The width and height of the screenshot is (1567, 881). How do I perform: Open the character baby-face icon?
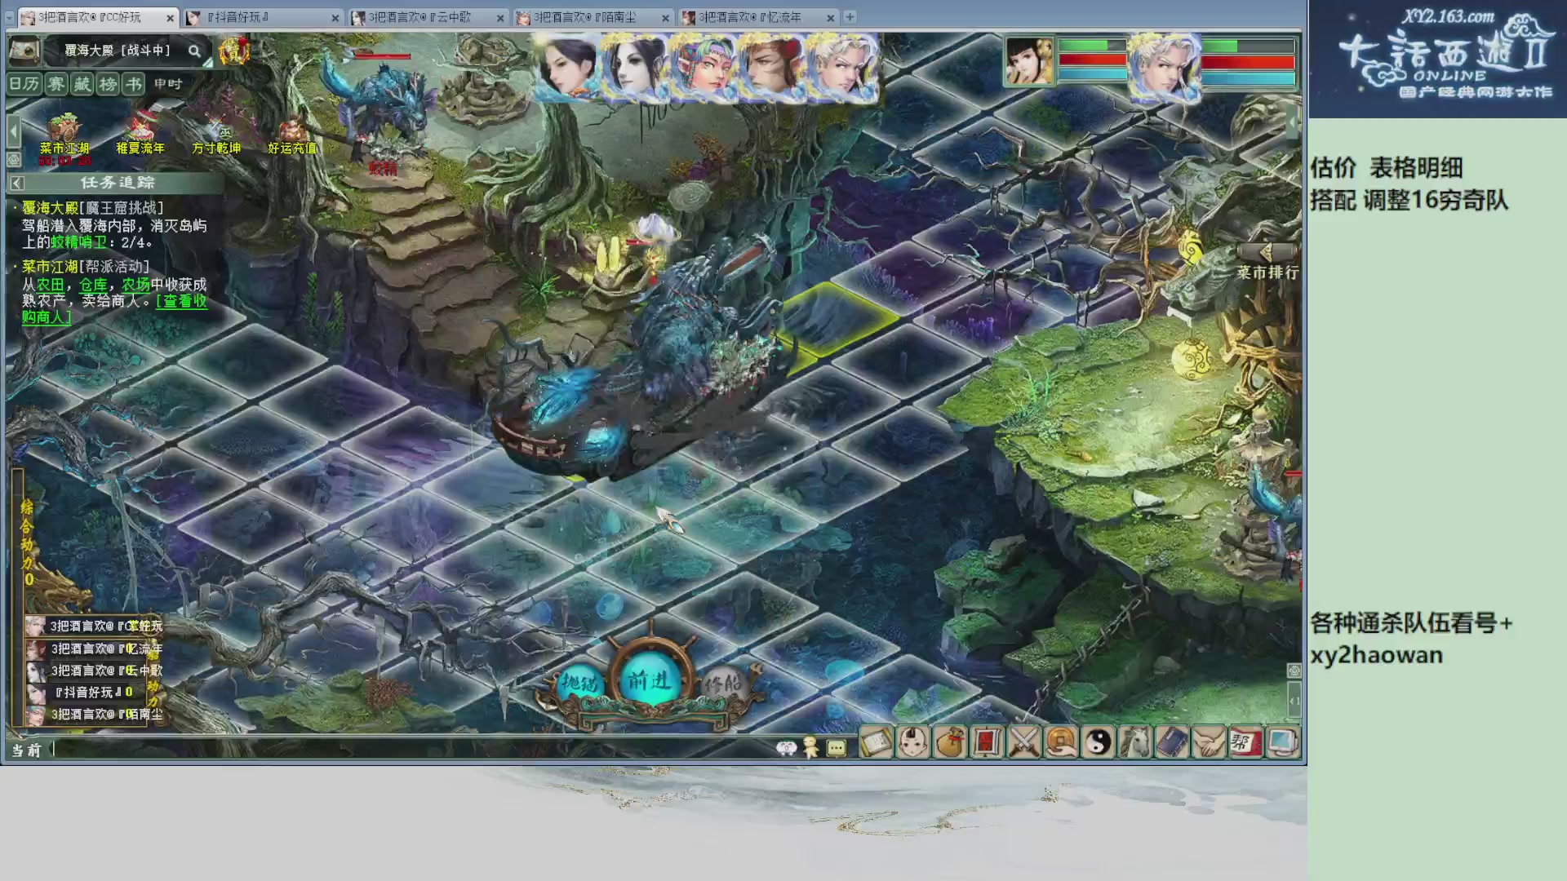[x=913, y=743]
